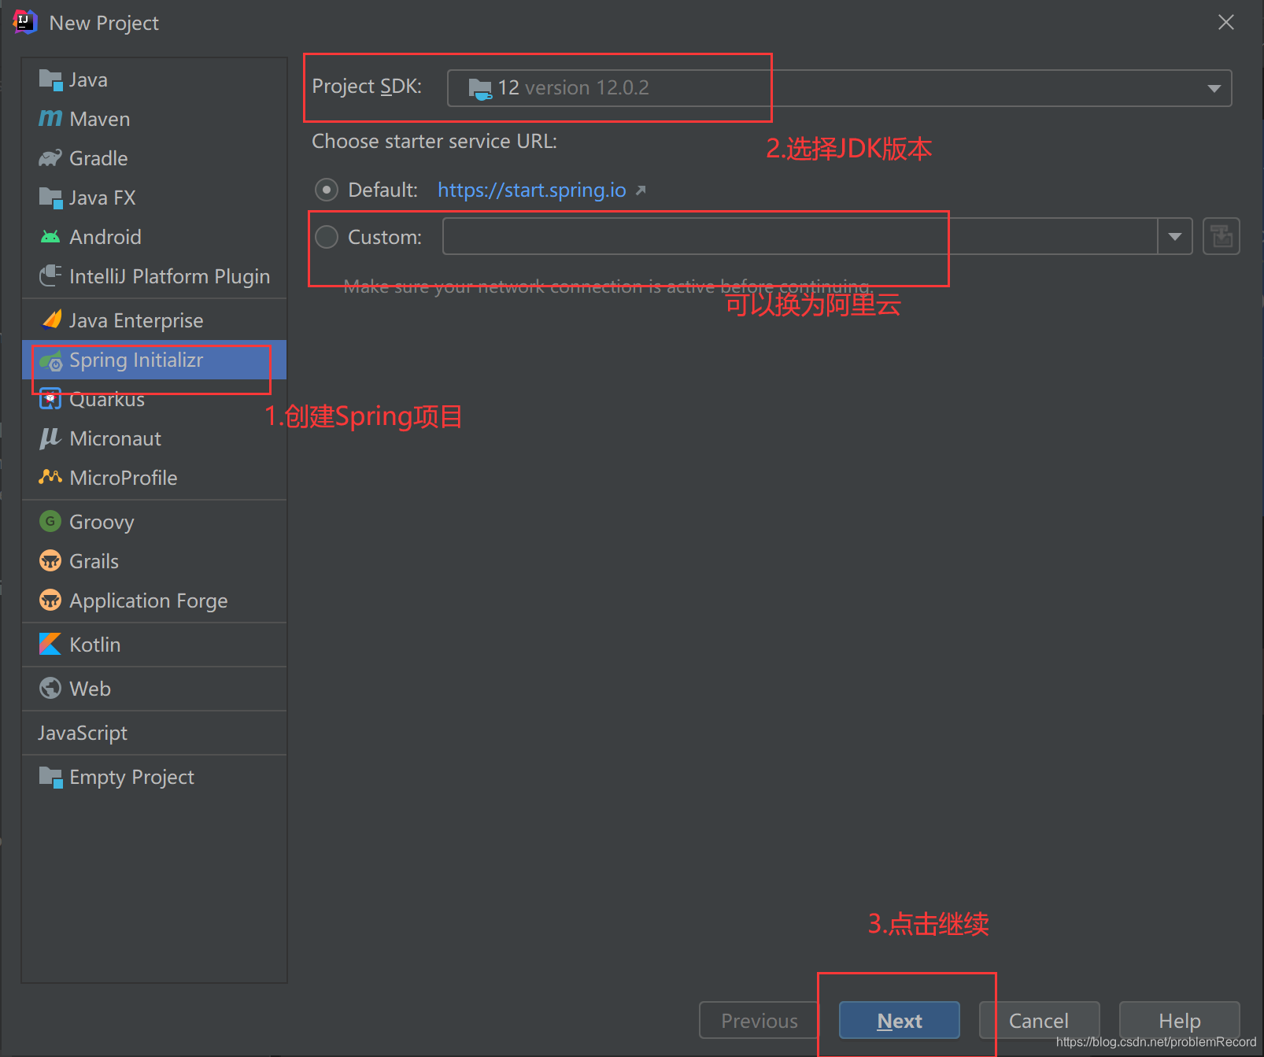
Task: Open the https://start.spring.io link
Action: coord(532,190)
